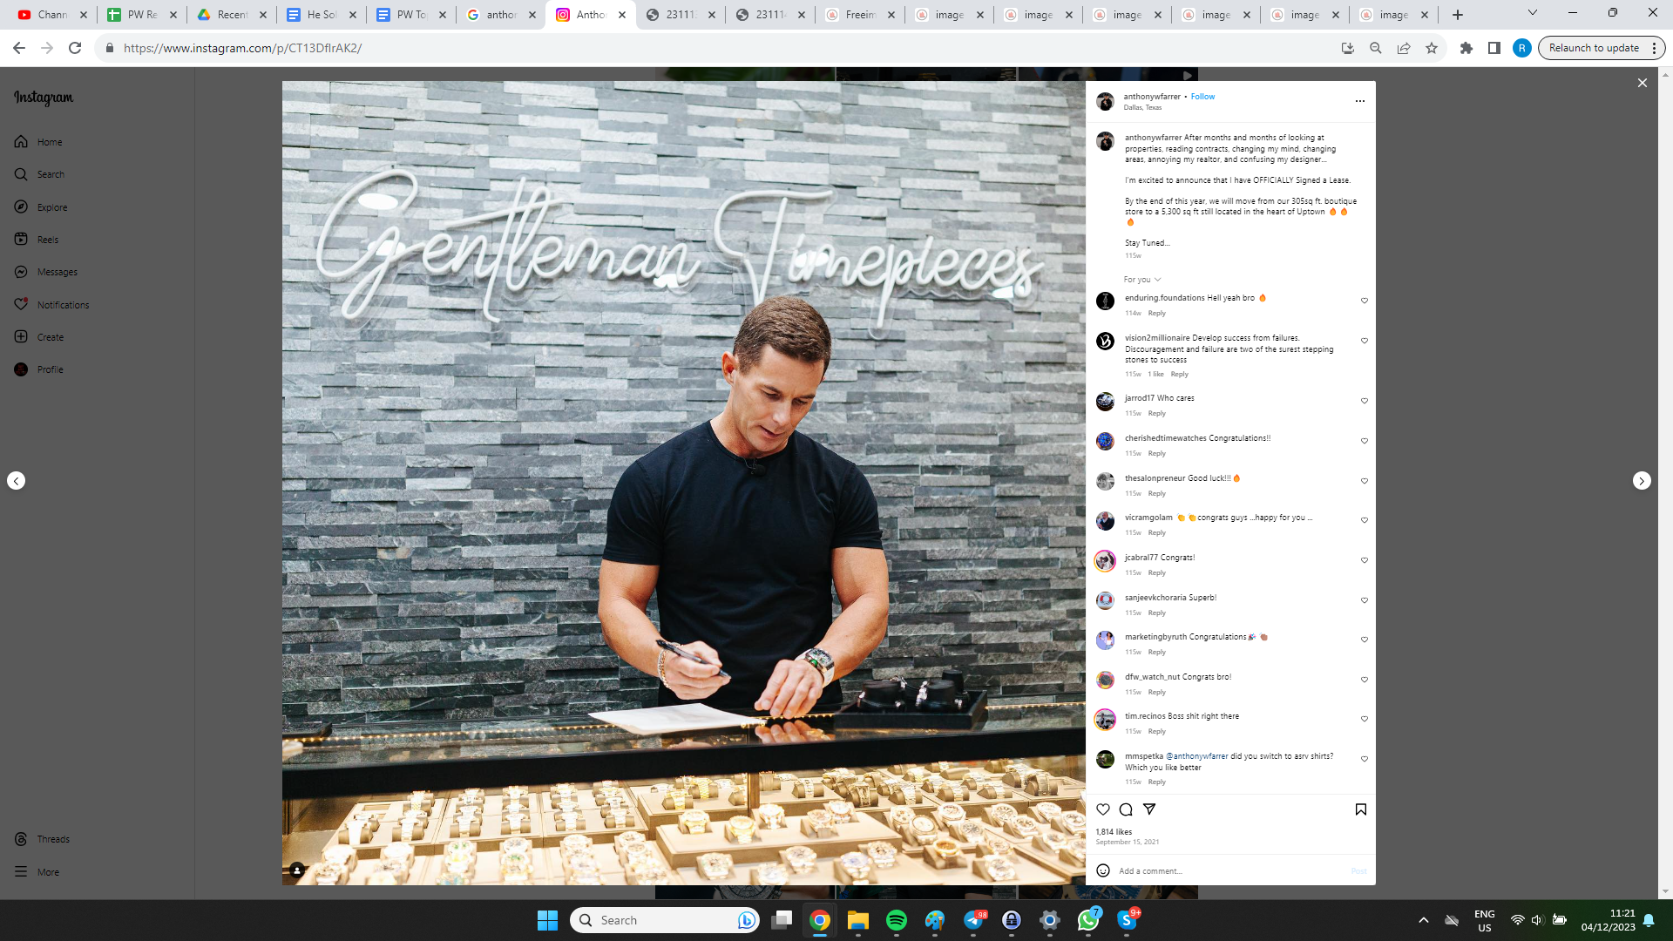Switch to the Google Drive Recent tab

[x=230, y=15]
